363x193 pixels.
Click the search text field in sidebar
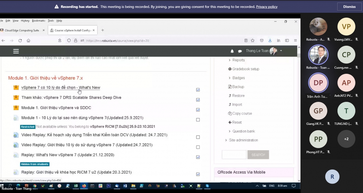234,155
